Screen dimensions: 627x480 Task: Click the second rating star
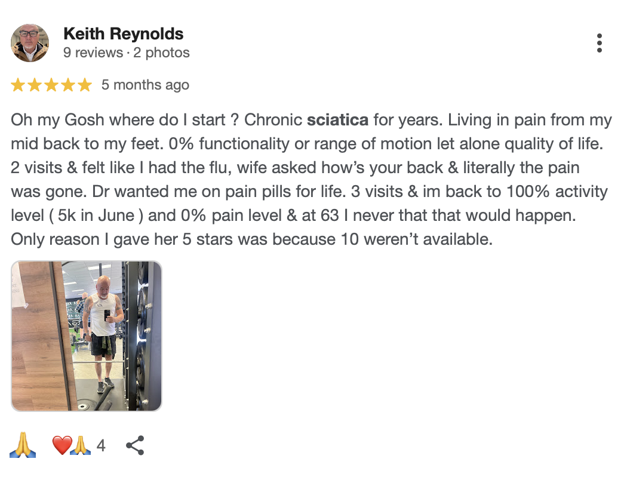(35, 85)
